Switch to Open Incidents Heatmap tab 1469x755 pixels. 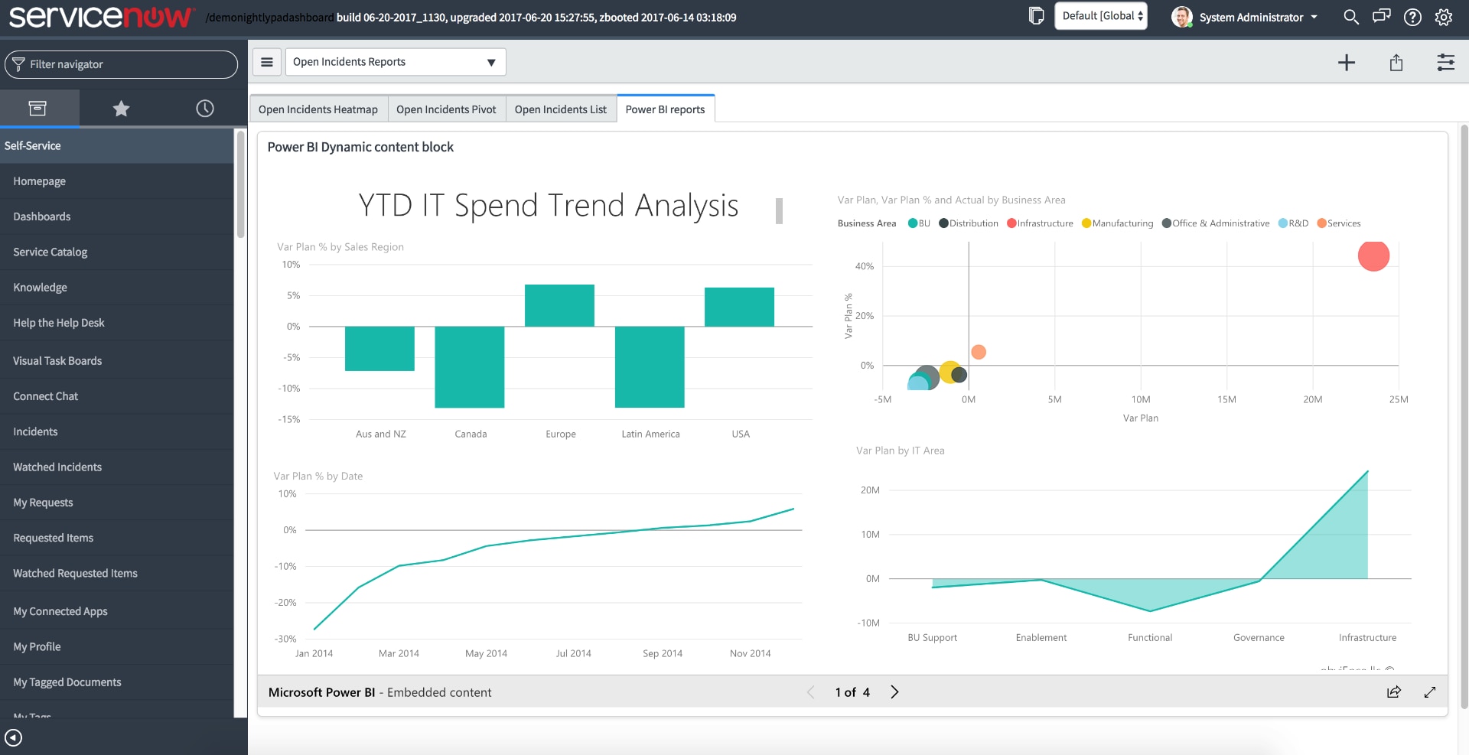tap(318, 109)
